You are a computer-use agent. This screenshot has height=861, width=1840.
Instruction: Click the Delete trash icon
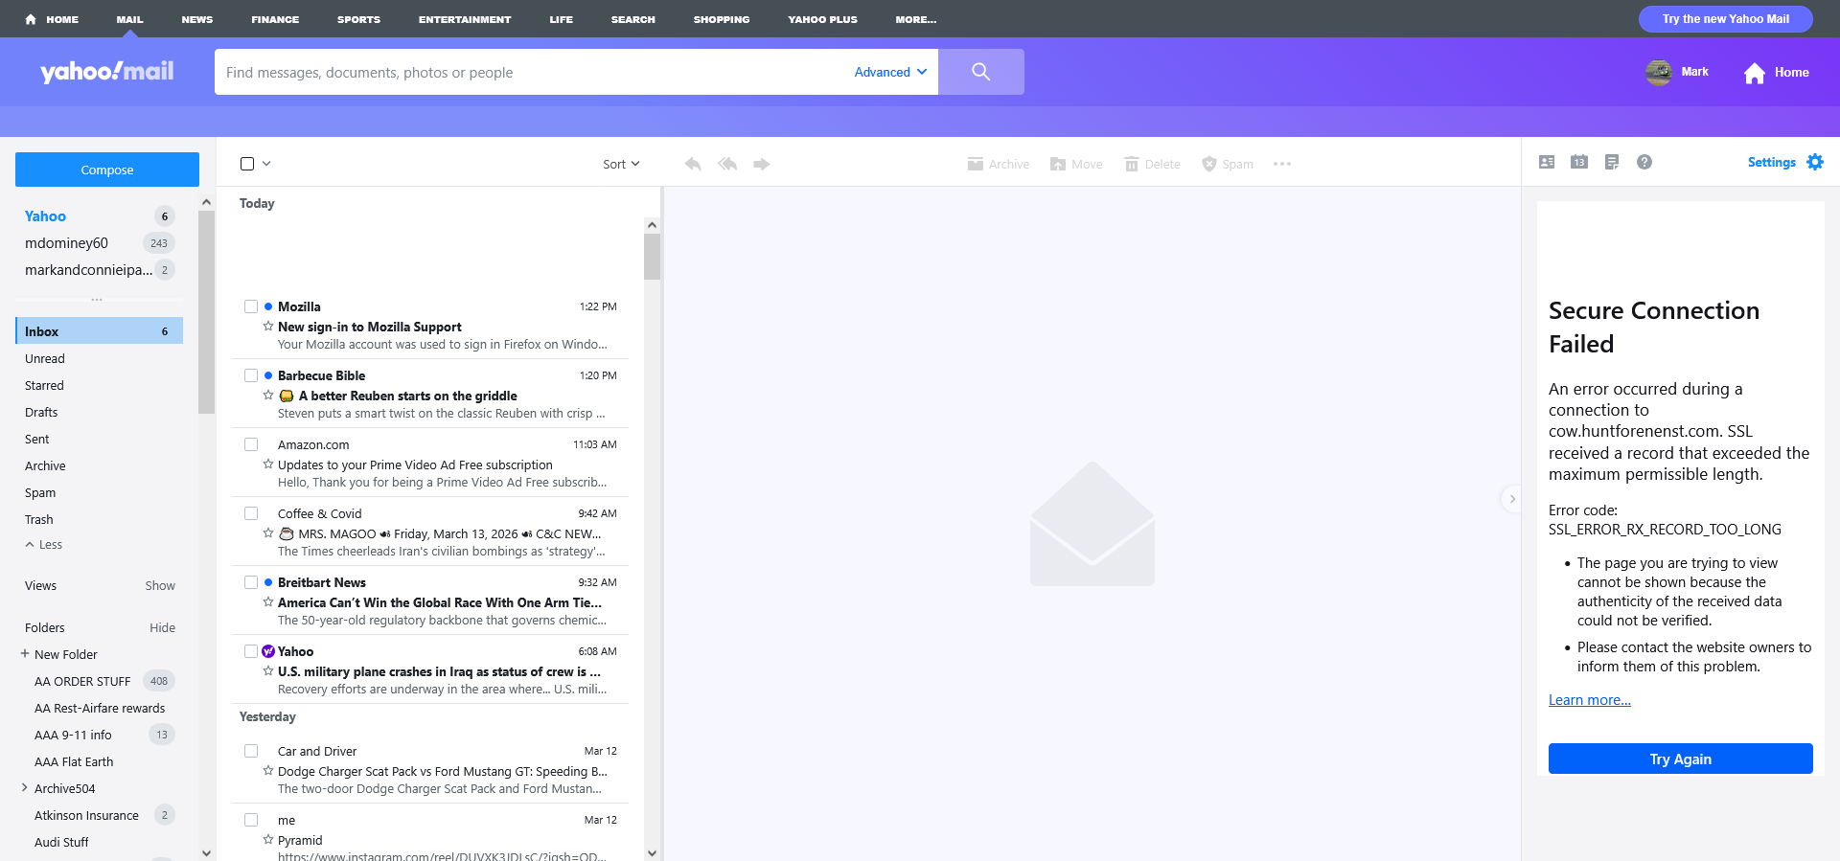coord(1132,165)
